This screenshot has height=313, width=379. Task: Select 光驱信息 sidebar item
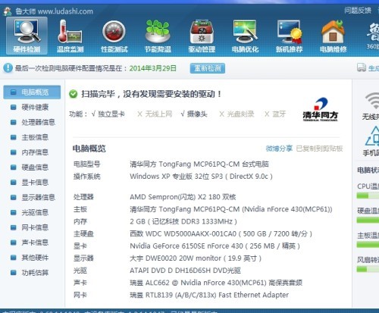32,212
